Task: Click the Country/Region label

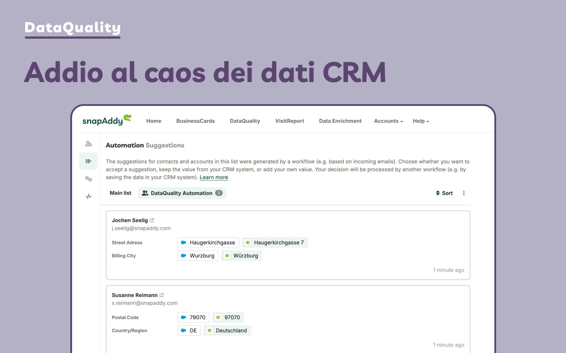Action: (130, 330)
